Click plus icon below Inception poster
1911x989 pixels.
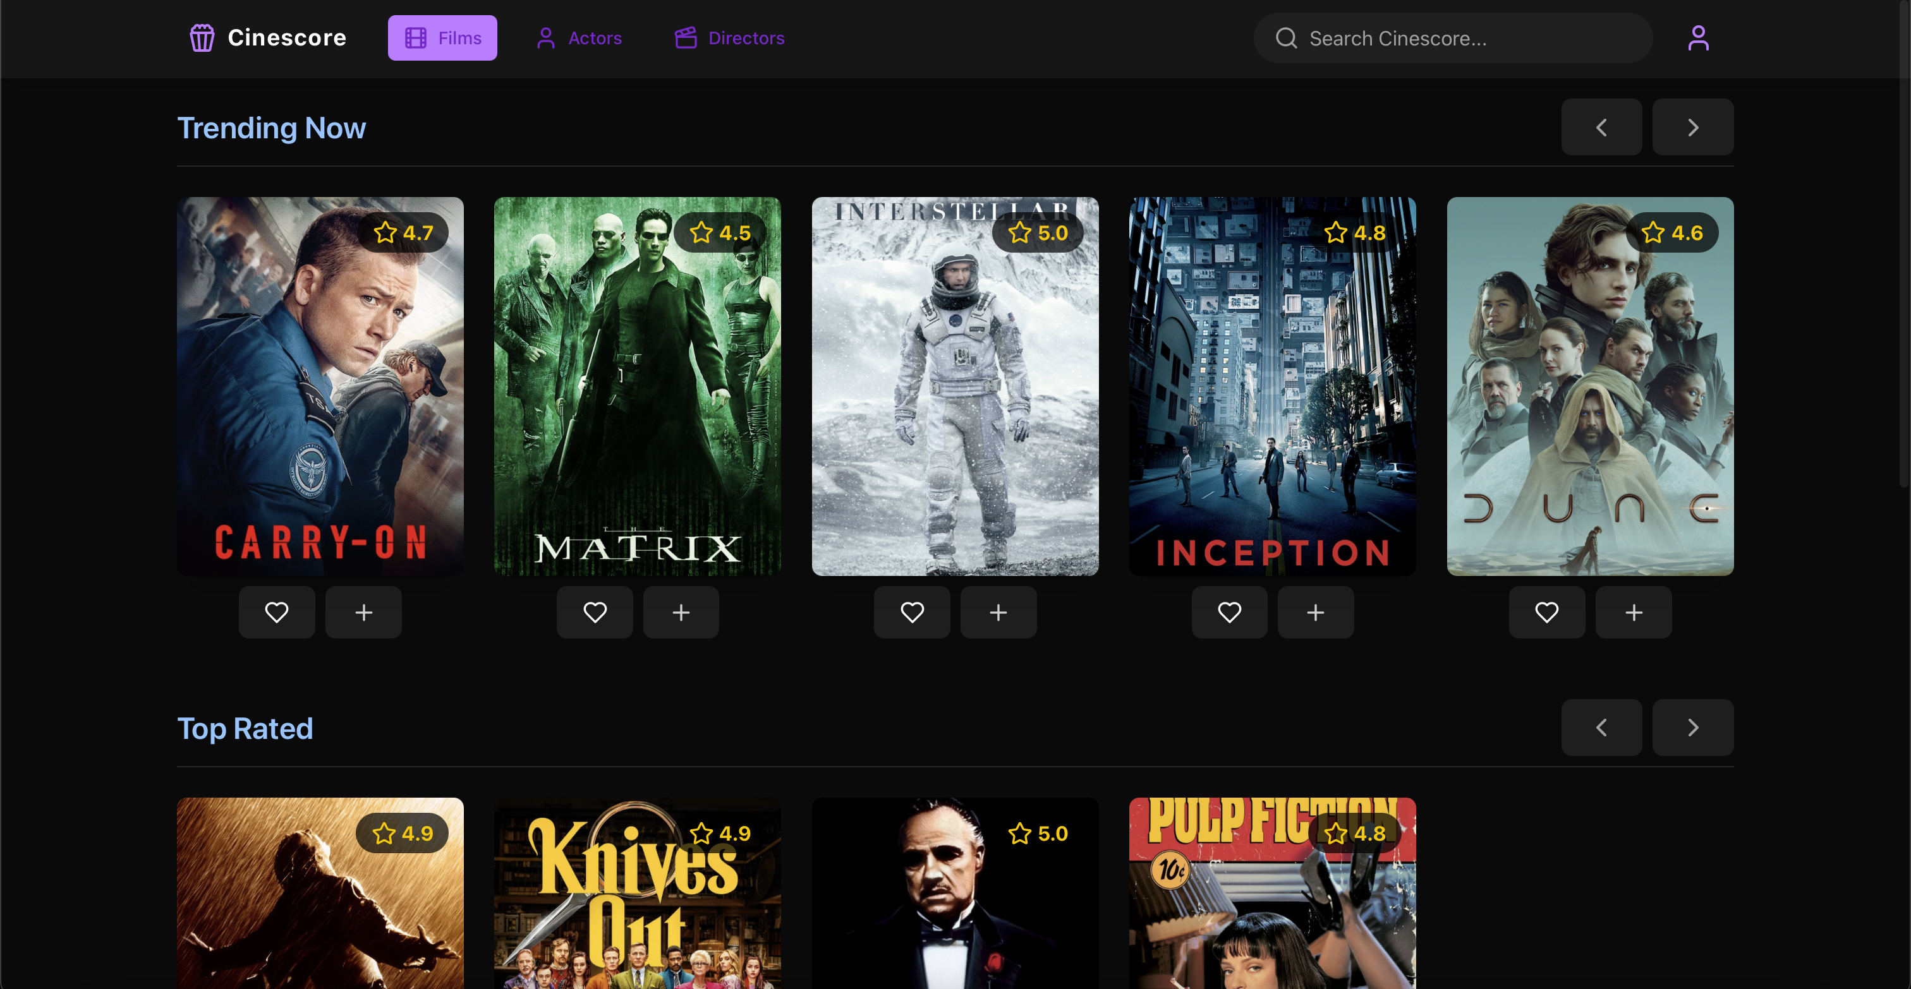point(1315,613)
